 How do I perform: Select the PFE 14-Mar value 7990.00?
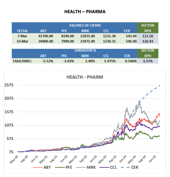(68, 41)
